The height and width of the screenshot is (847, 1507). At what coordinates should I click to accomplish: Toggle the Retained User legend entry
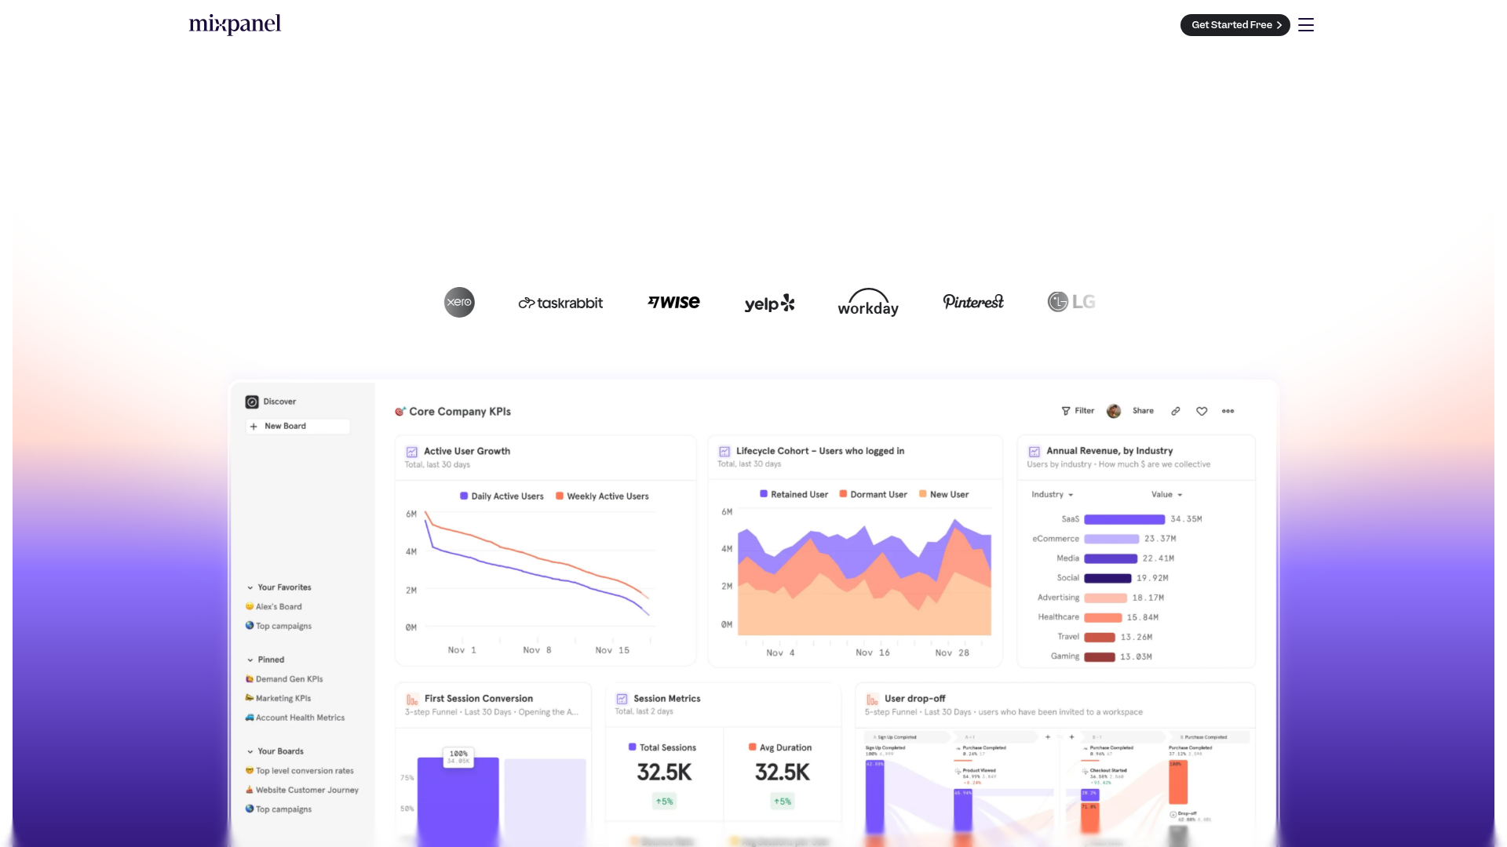pyautogui.click(x=794, y=494)
